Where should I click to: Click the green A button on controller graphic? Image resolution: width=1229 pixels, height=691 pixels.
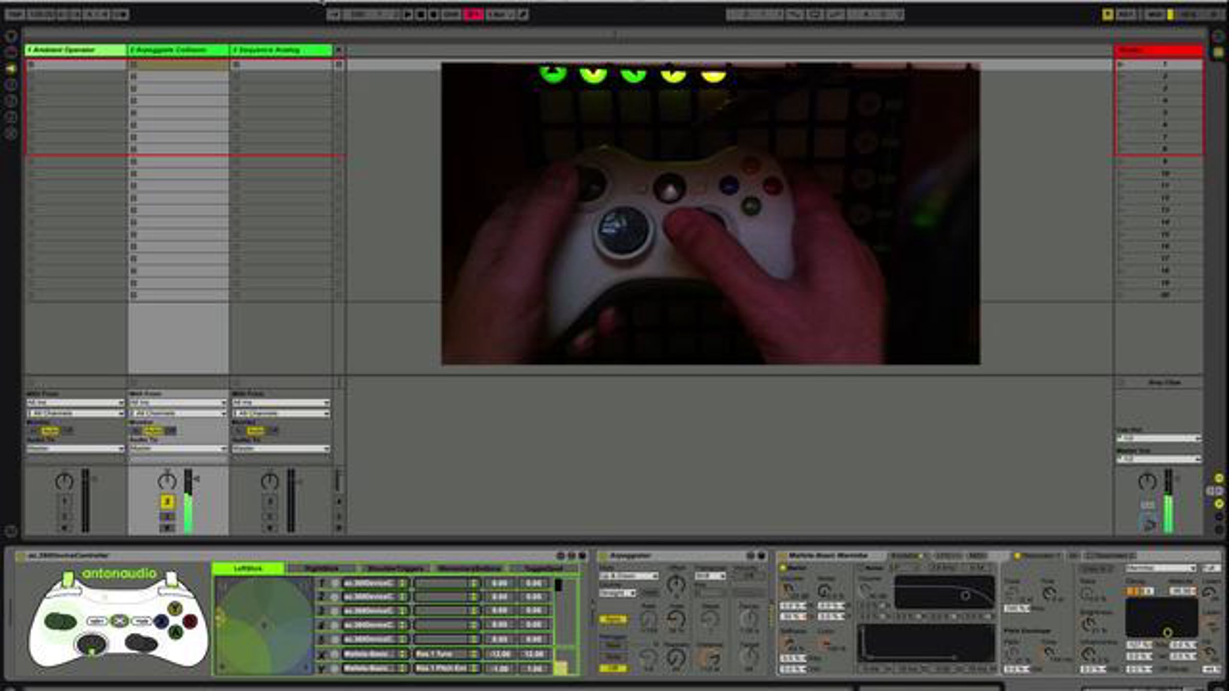176,633
